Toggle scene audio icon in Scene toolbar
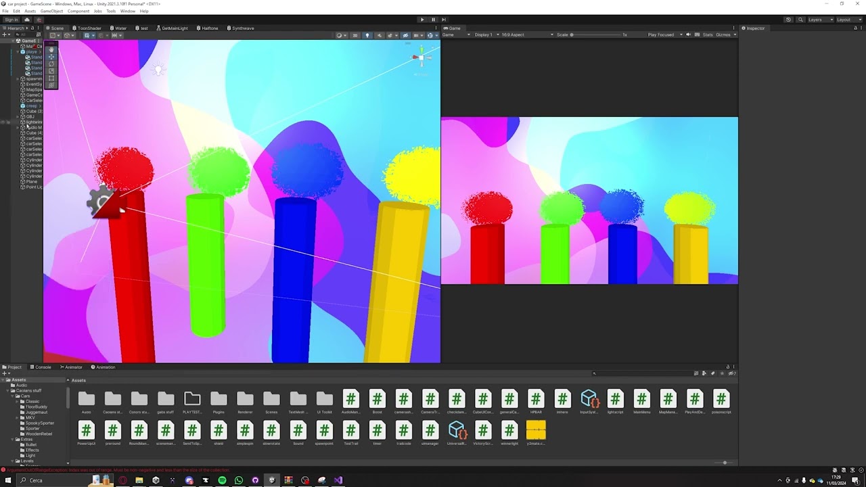Image resolution: width=866 pixels, height=487 pixels. [379, 35]
